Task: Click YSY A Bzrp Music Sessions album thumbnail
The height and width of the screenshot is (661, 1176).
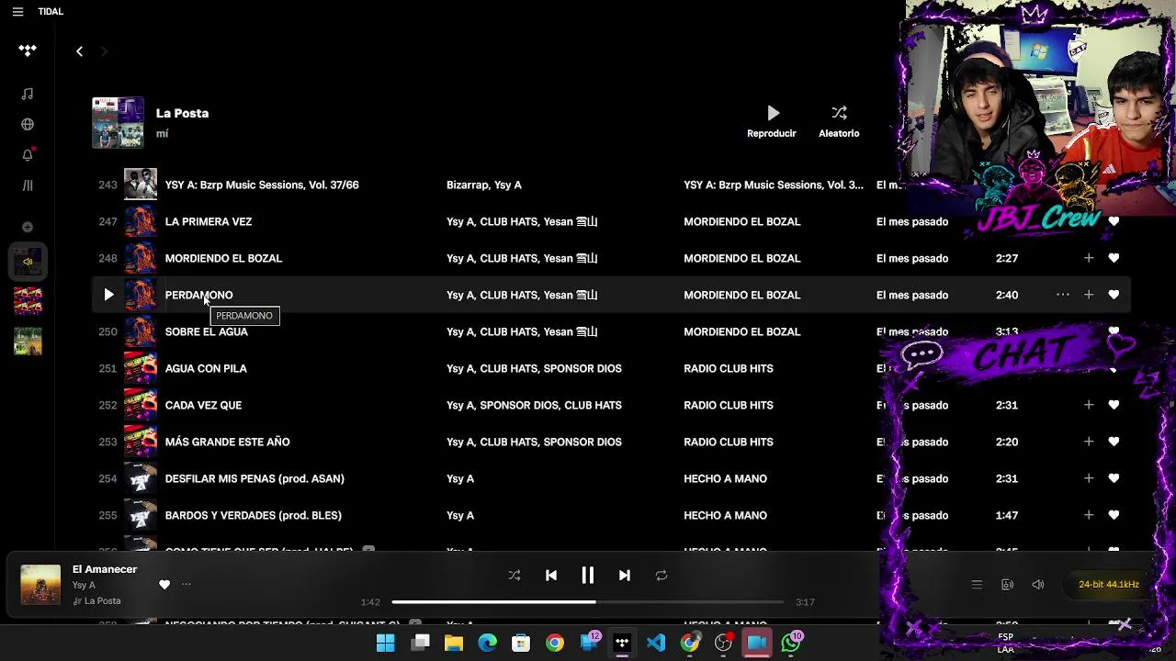Action: point(141,185)
